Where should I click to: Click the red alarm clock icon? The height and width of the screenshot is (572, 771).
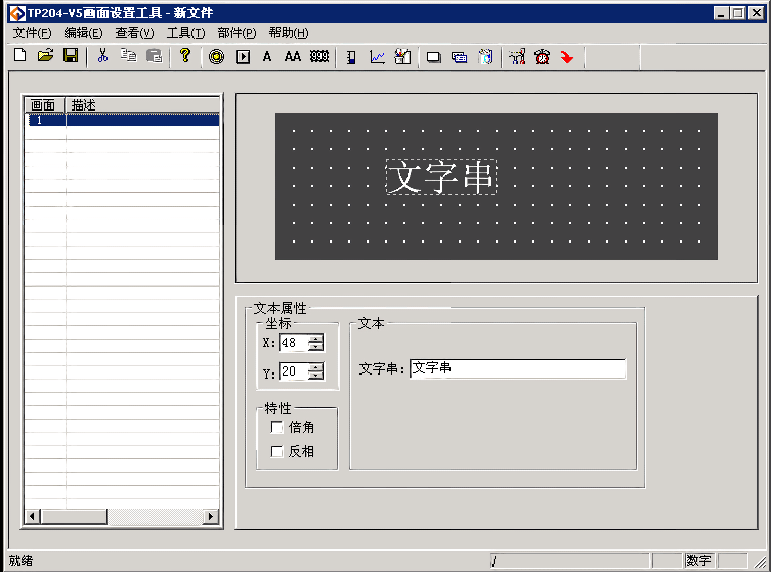point(542,57)
